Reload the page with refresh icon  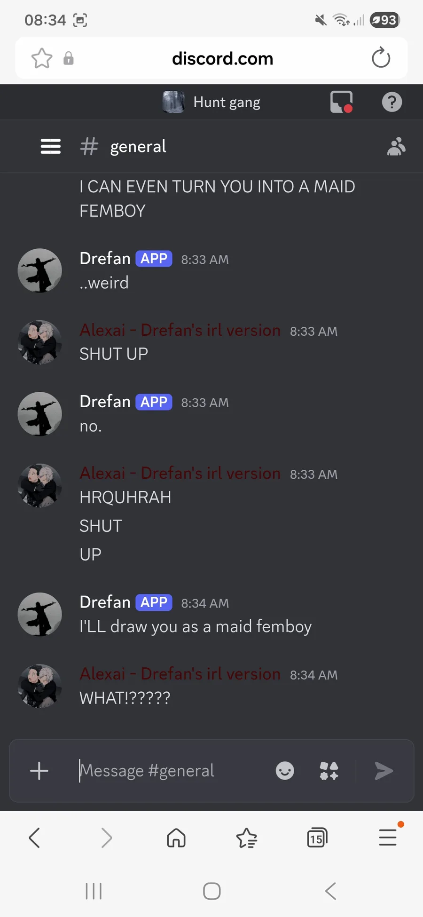pyautogui.click(x=381, y=58)
